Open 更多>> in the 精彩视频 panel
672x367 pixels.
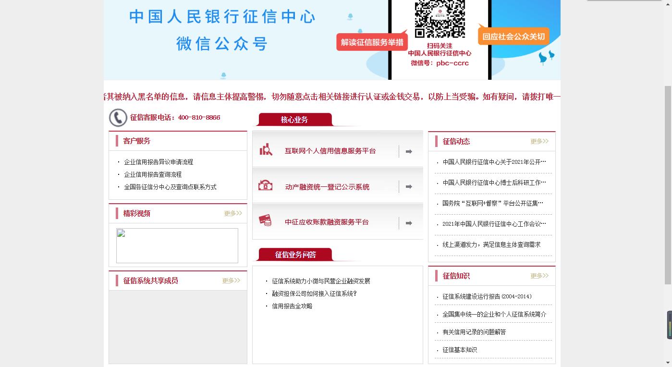(x=233, y=213)
